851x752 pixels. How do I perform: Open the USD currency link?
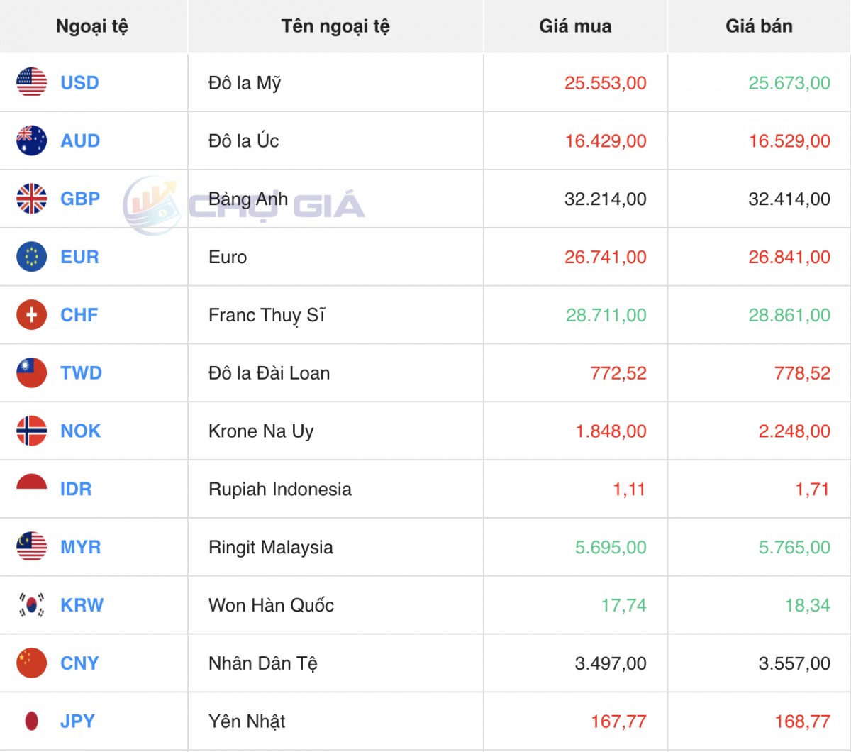click(x=79, y=83)
